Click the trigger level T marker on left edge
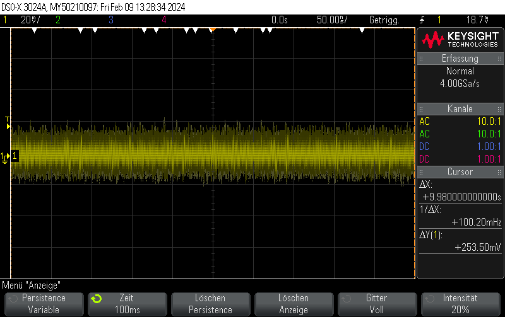Viewport: 505px width, 317px height. click(x=8, y=123)
